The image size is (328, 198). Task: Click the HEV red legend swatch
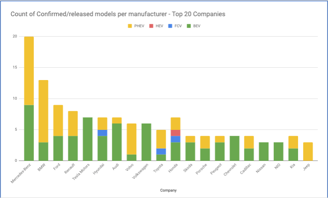pyautogui.click(x=151, y=26)
